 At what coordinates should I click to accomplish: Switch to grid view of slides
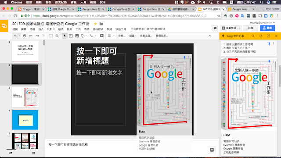tap(33, 153)
